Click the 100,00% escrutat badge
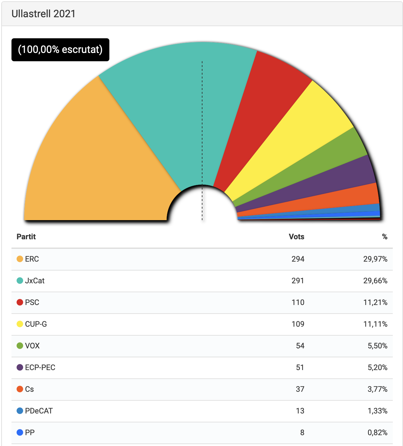Screen dimensions: 403x446 click(x=60, y=50)
